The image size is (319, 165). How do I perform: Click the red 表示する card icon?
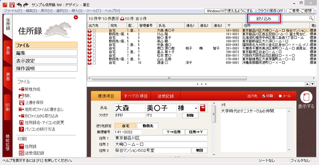tap(306, 97)
